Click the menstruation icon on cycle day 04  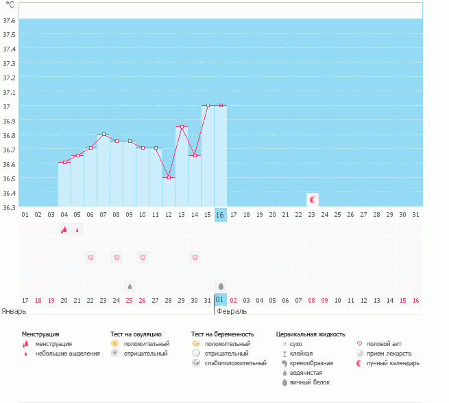[x=64, y=230]
